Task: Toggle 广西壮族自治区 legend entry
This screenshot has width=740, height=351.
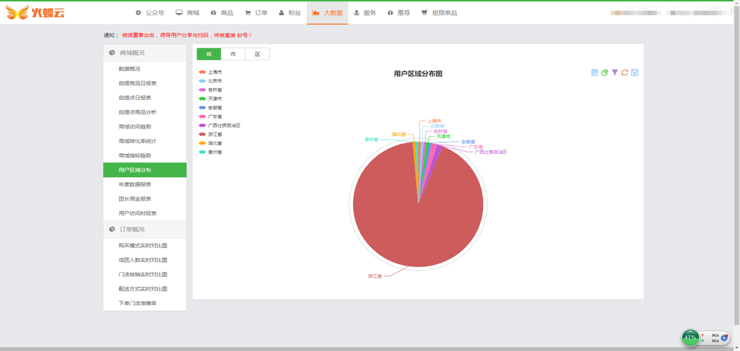Action: (220, 125)
